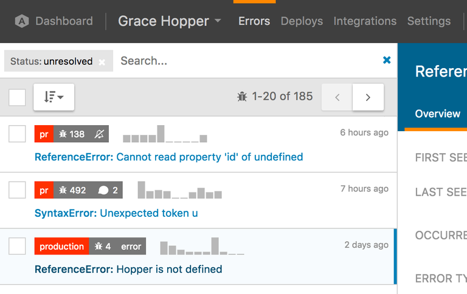Open ReferenceError: Cannot read property 'id' of undefined
The height and width of the screenshot is (294, 467).
point(169,157)
